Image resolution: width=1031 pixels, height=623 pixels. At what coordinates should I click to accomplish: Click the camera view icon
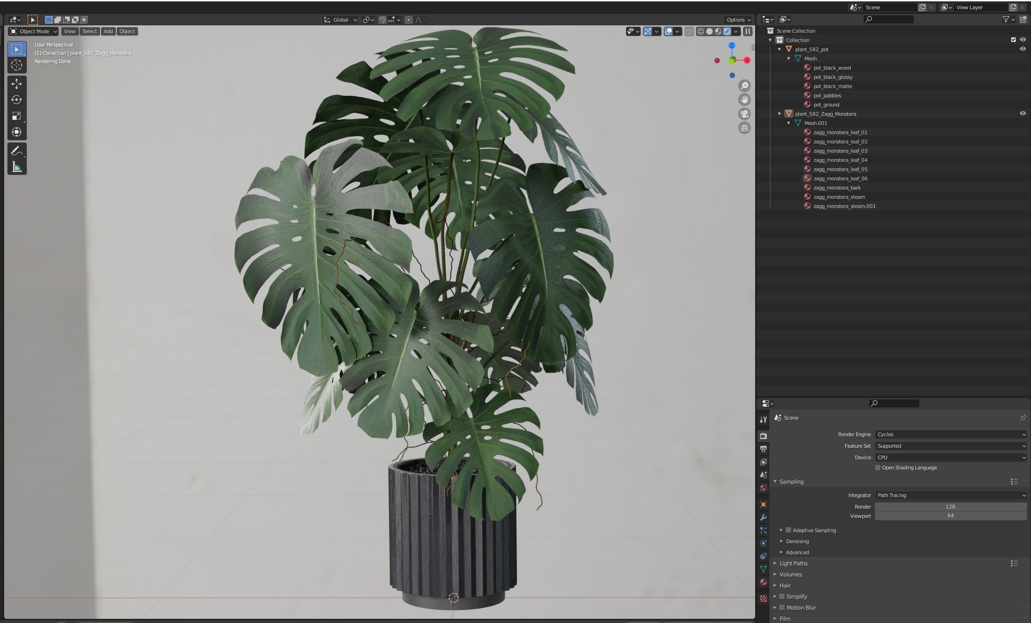pos(744,114)
